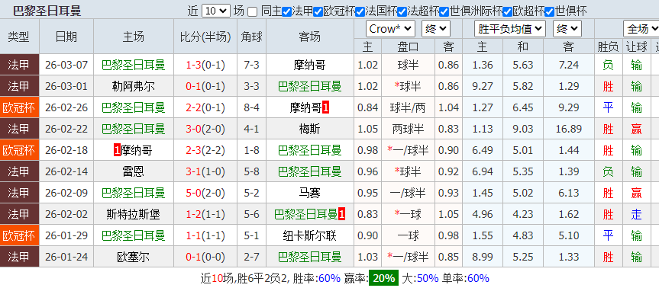
Task: Open home team 斯特拉斯堡 link
Action: [134, 215]
